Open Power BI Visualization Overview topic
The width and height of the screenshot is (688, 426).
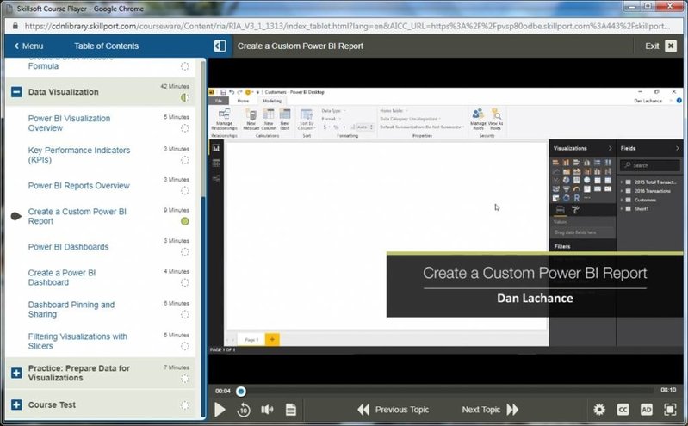[70, 123]
